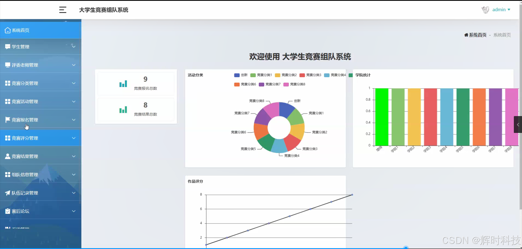Select the 竞赛评分管理 menu item
The width and height of the screenshot is (522, 249).
point(41,138)
